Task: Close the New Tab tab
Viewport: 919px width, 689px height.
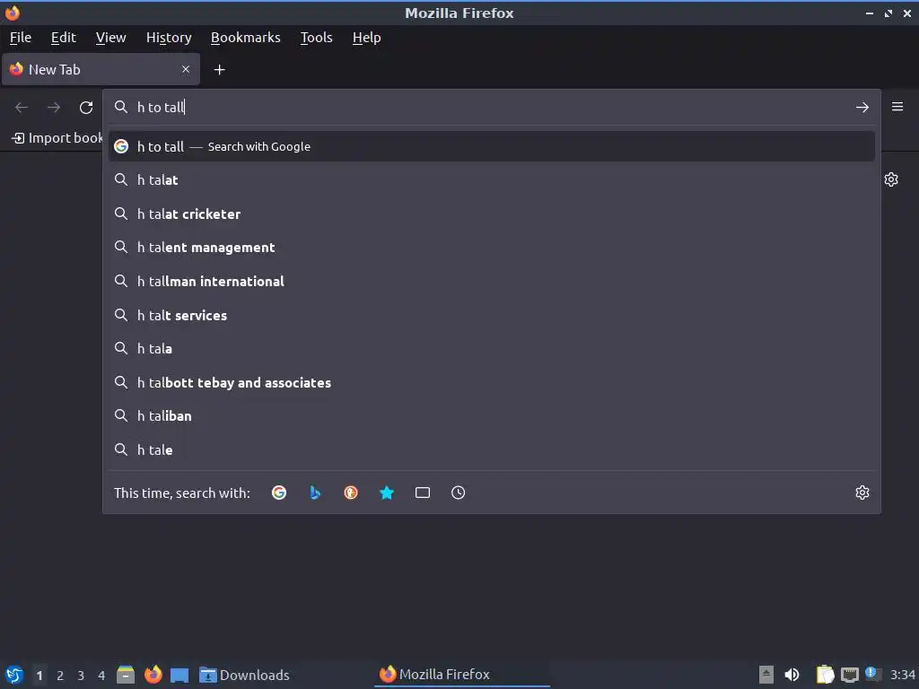Action: click(x=186, y=70)
